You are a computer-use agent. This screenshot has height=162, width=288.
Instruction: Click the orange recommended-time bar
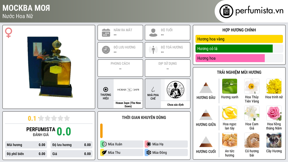[x=101, y=131]
